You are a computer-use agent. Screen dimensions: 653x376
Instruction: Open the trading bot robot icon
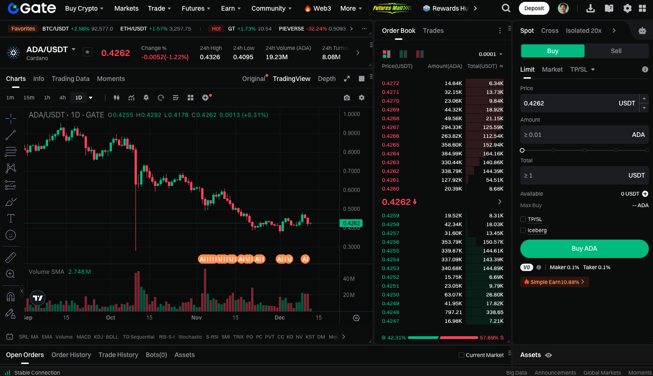pyautogui.click(x=642, y=31)
